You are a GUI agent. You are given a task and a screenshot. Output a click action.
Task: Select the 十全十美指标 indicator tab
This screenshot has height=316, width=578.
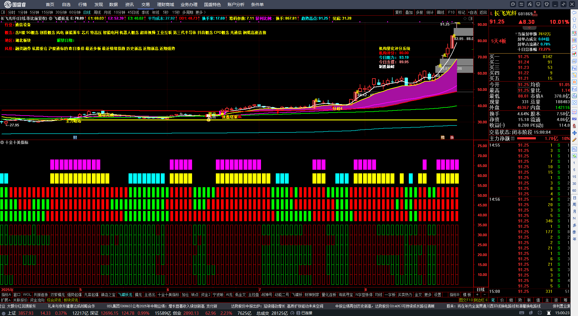tap(168, 295)
